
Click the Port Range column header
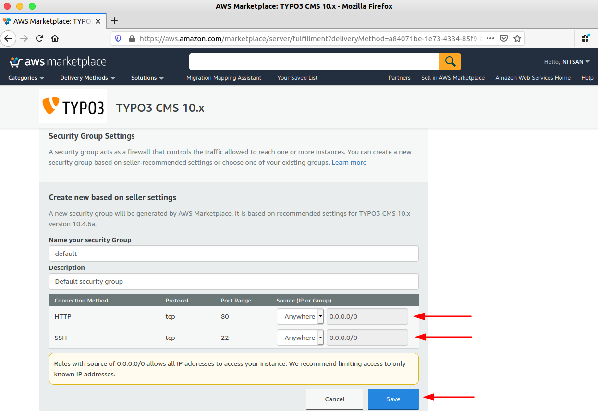click(x=236, y=301)
